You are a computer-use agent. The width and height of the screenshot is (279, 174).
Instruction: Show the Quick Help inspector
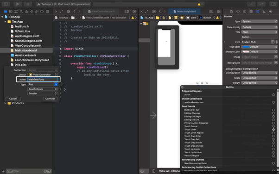coord(245,12)
